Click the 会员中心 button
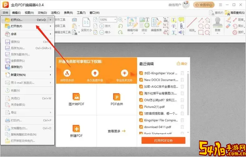 (204, 5)
